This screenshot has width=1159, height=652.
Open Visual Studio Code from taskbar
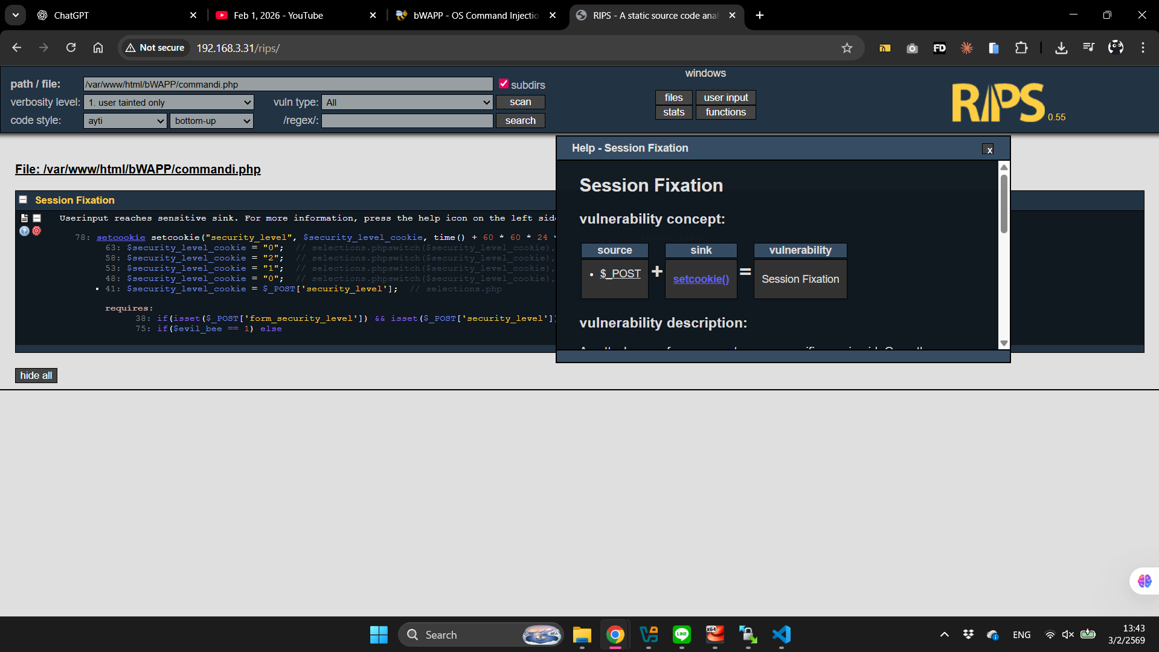click(781, 634)
